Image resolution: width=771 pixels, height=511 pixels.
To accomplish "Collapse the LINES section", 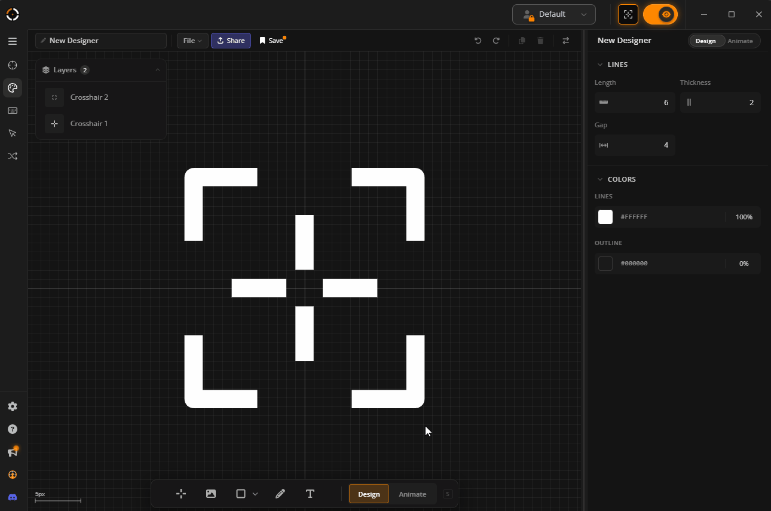I will (x=600, y=65).
